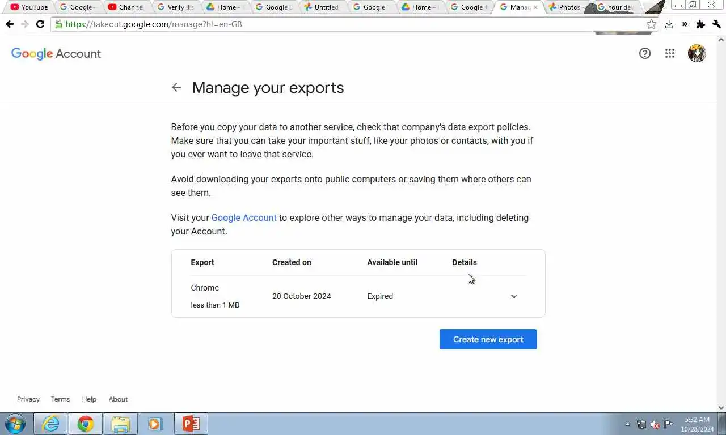726x435 pixels.
Task: Open the Google apps grid launcher
Action: (670, 53)
